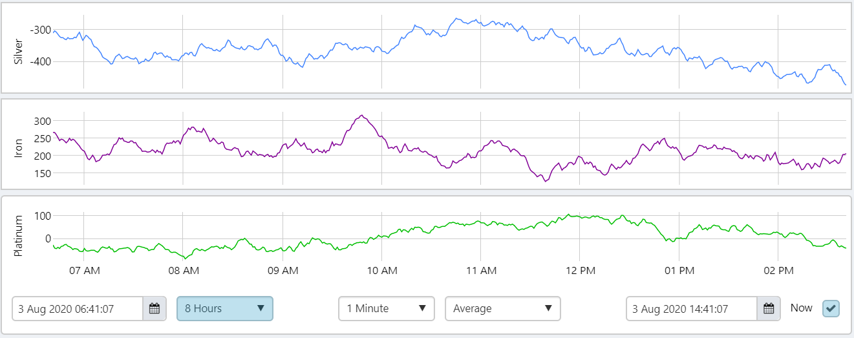Click the Now label text
The image size is (854, 338).
tap(801, 308)
